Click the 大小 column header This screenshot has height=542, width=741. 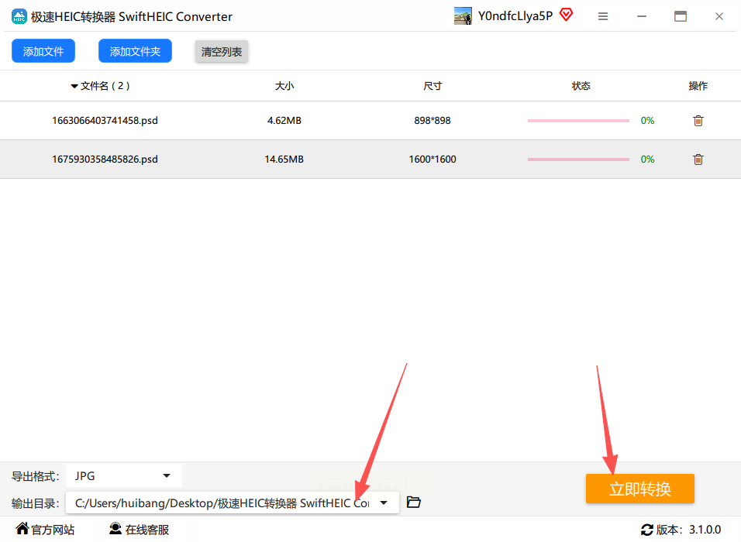[x=284, y=86]
